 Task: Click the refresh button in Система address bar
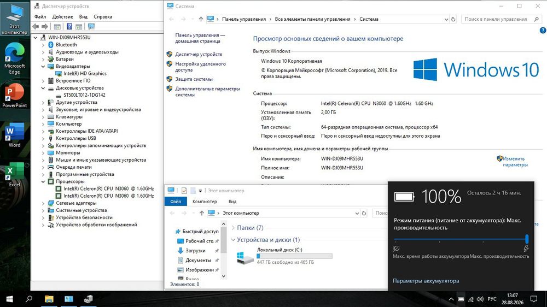pos(453,19)
